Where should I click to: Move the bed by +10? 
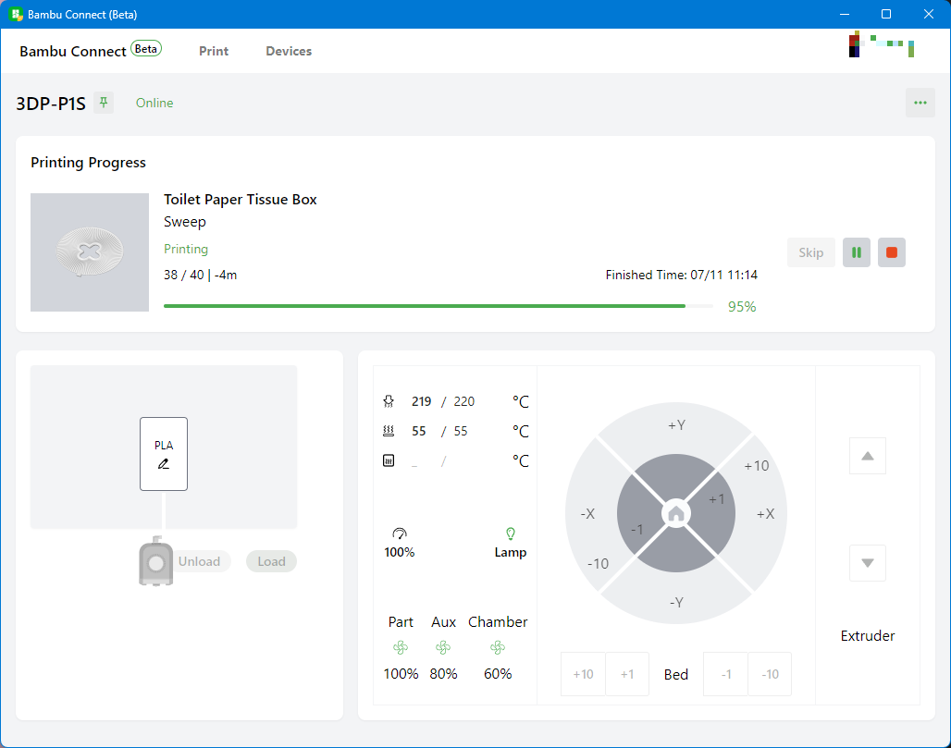[x=583, y=674]
